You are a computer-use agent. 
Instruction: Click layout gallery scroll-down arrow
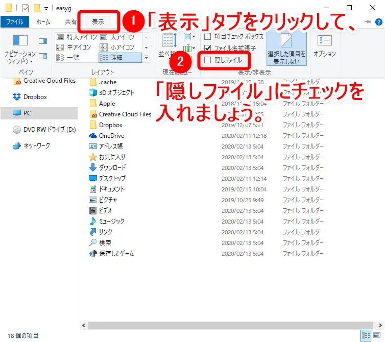[146, 47]
